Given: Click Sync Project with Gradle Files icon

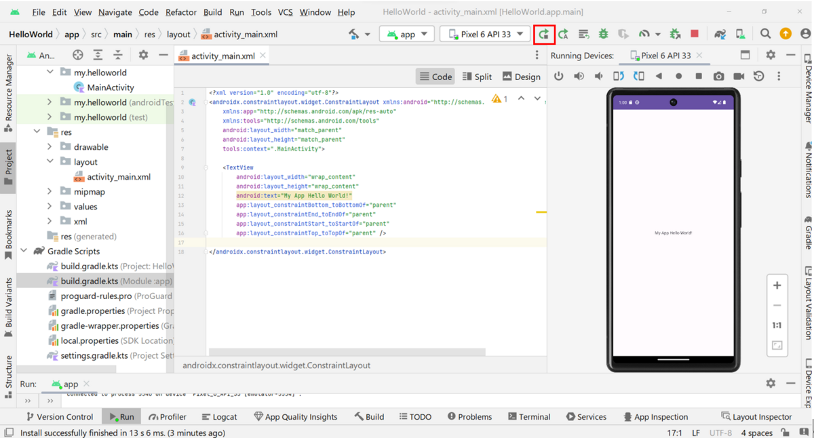Looking at the screenshot, I should tap(720, 34).
